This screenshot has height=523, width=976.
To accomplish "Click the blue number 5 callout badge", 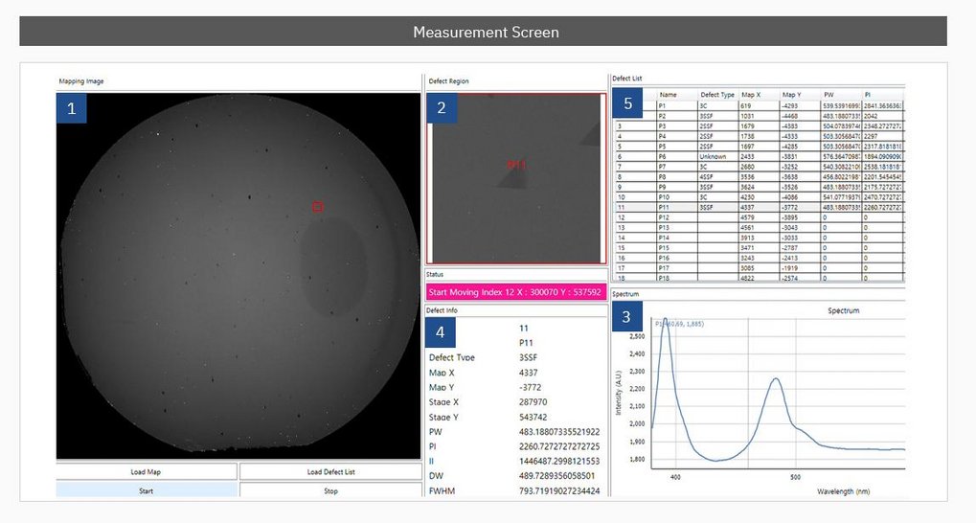I will point(627,102).
